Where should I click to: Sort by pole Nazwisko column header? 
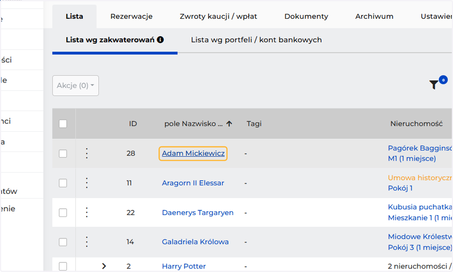[x=194, y=124]
